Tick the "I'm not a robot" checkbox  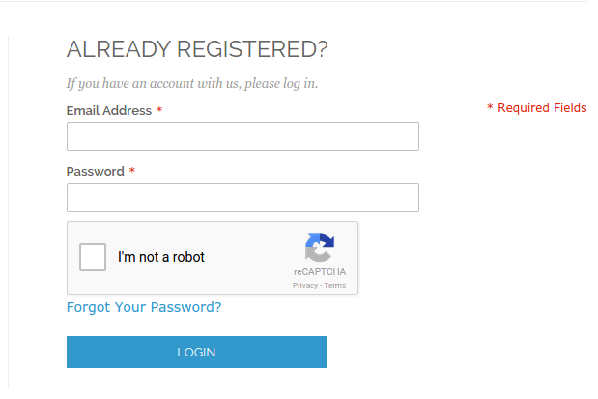[93, 257]
